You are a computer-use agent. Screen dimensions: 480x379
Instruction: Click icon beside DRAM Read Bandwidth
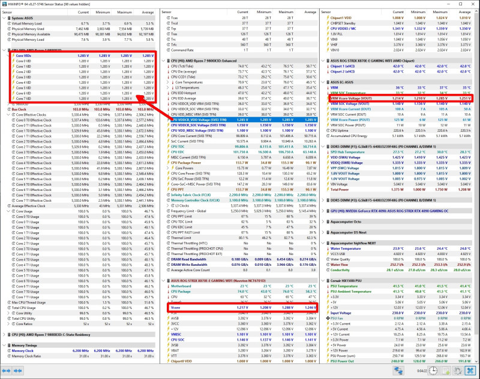click(169, 259)
